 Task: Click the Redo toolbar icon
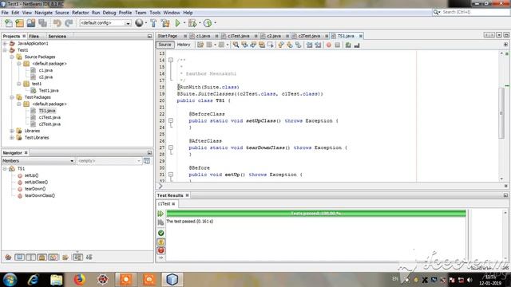69,23
